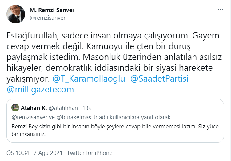Click @remzisanver in the quoted reply line
Image resolution: width=231 pixels, height=161 pixels.
tap(28, 117)
